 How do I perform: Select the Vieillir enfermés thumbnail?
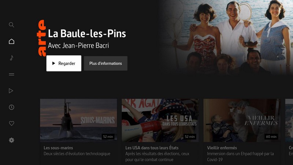click(242, 120)
